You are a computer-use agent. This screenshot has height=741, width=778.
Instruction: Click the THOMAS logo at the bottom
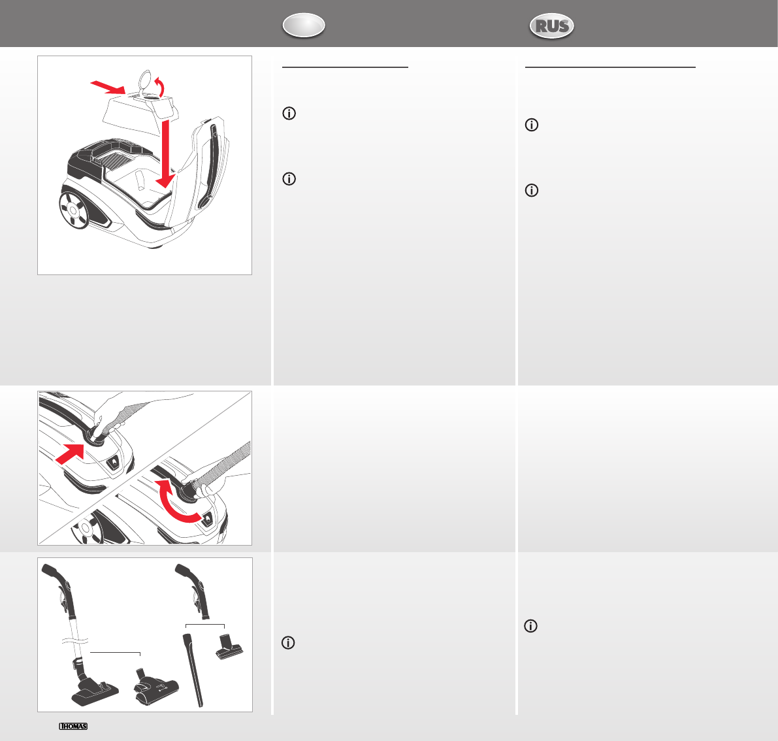tap(73, 726)
